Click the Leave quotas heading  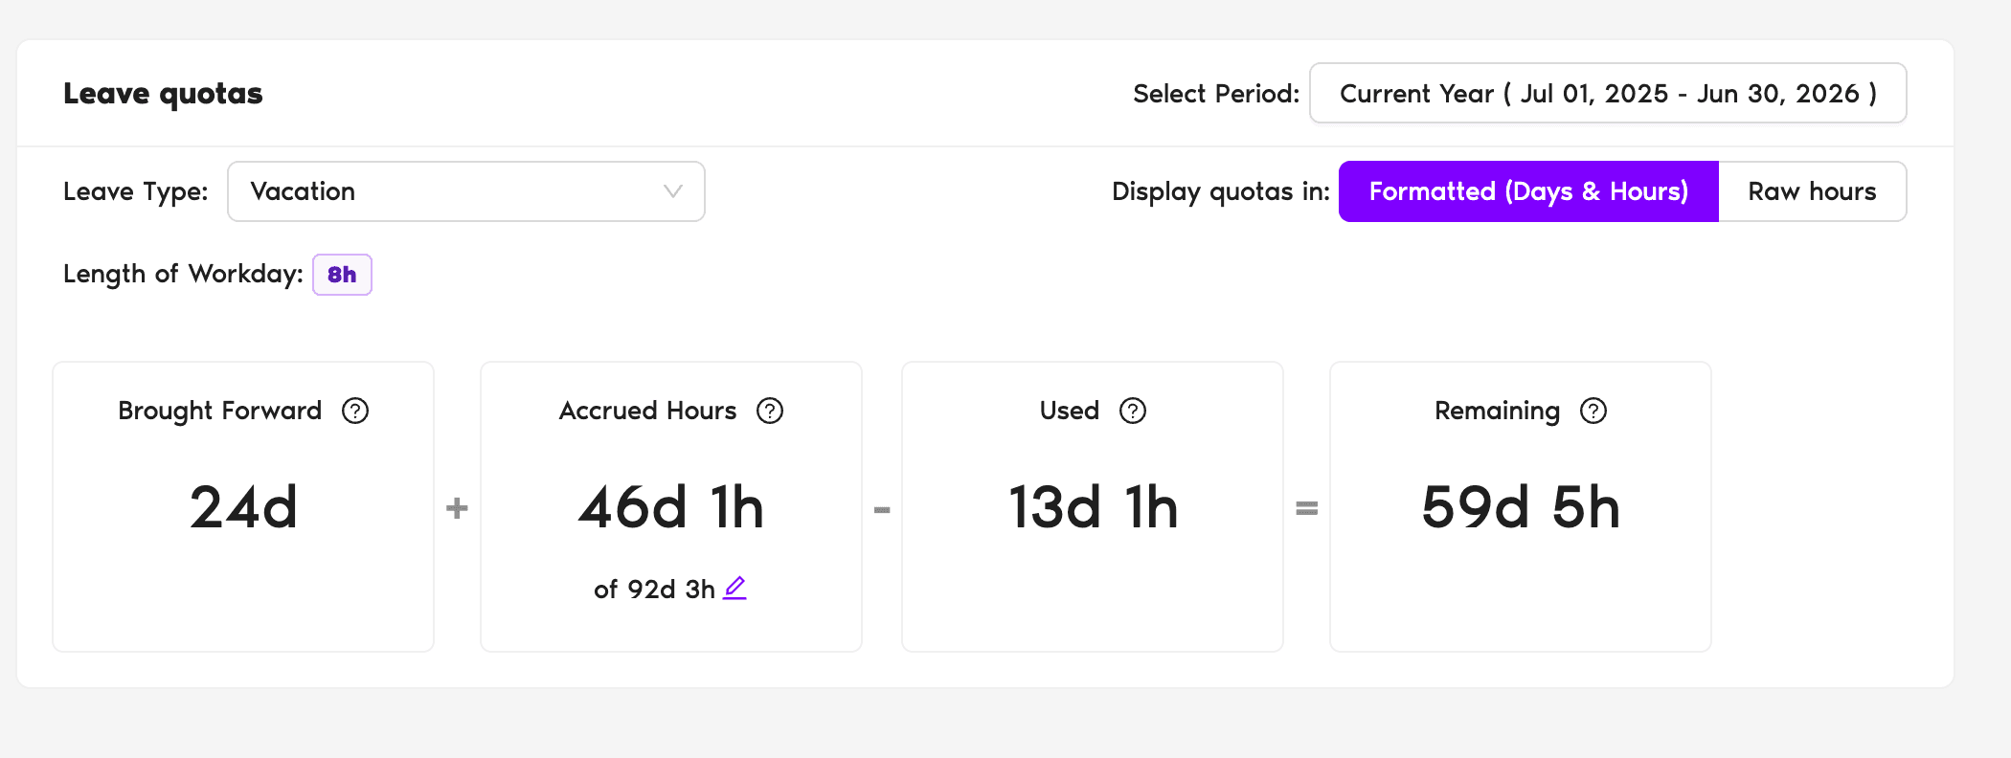point(163,94)
